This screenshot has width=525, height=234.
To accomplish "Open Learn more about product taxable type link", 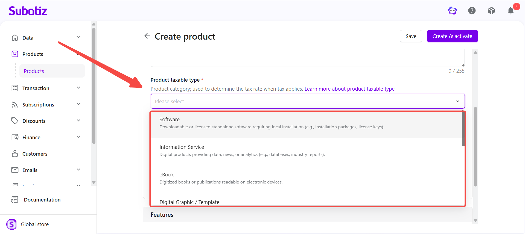I will click(x=349, y=89).
